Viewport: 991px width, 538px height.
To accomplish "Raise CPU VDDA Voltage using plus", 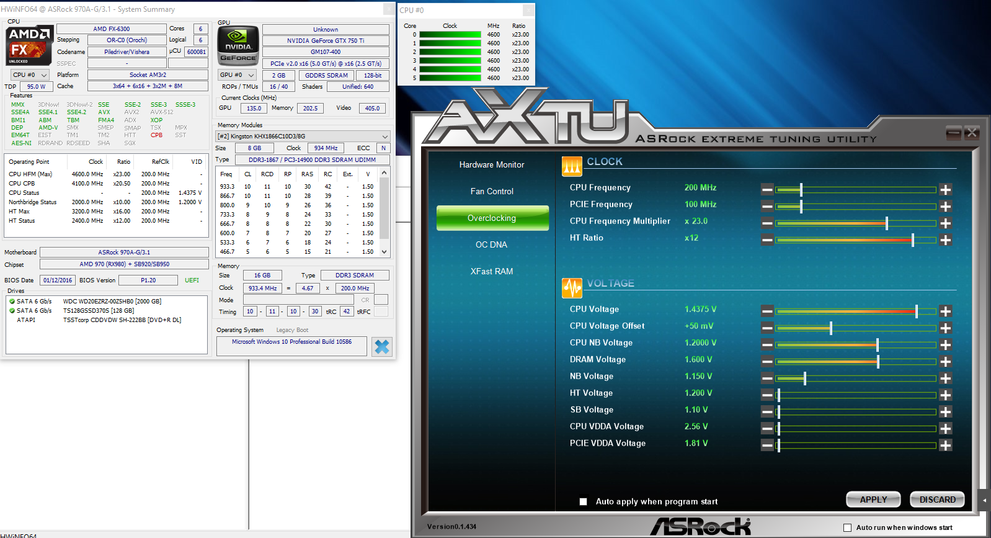I will click(x=946, y=428).
